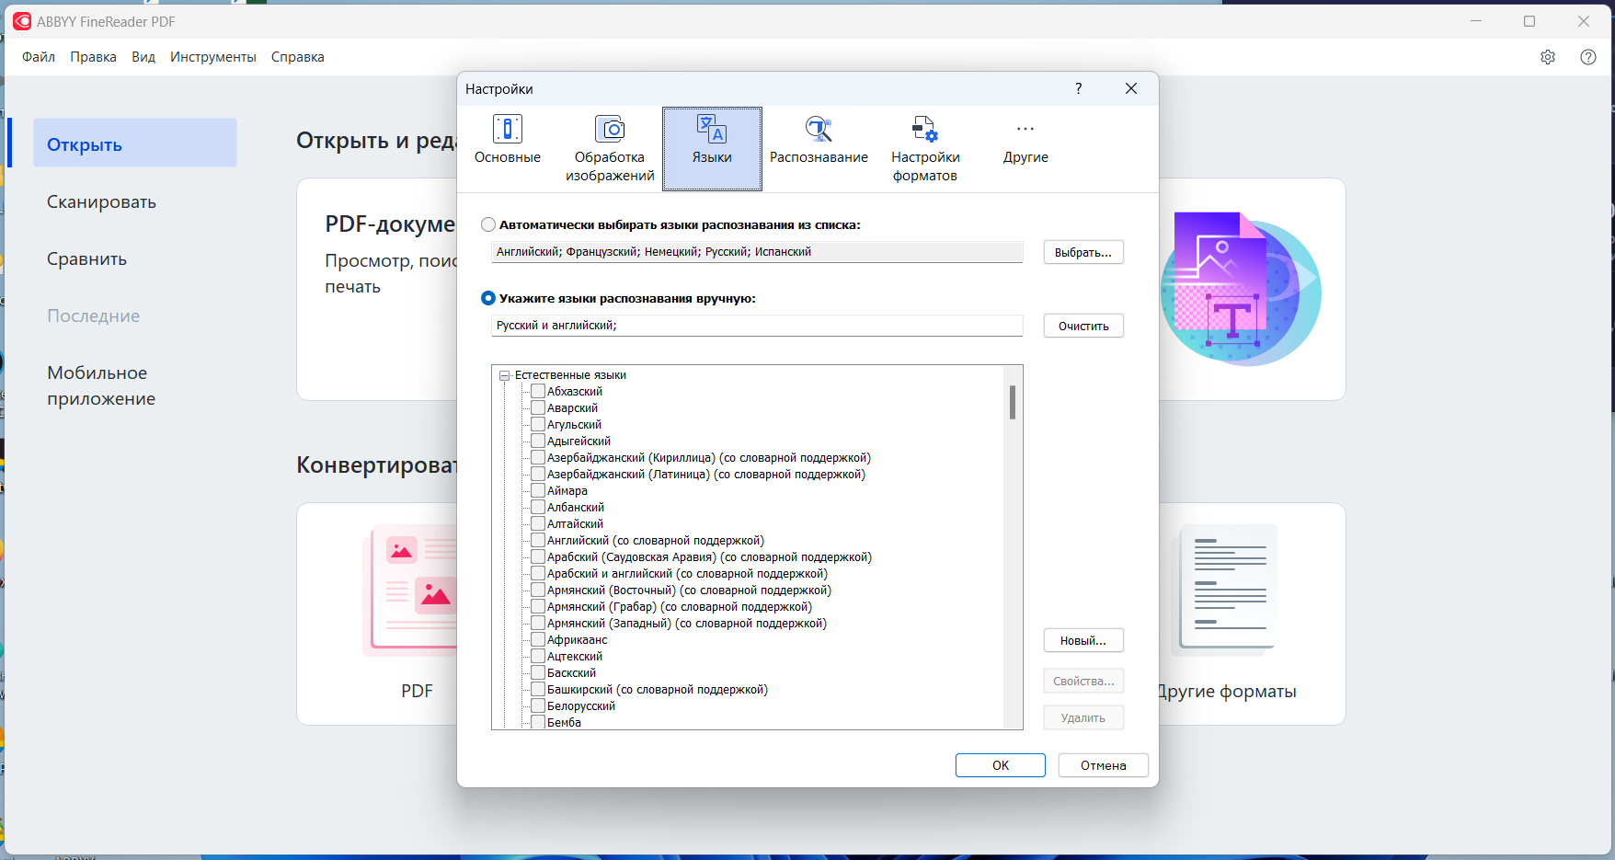Image resolution: width=1615 pixels, height=860 pixels.
Task: Select Мобильное приложение in the sidebar
Action: tap(135, 385)
